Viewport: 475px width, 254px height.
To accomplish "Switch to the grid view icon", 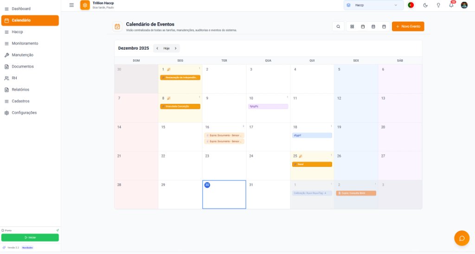I will click(352, 26).
